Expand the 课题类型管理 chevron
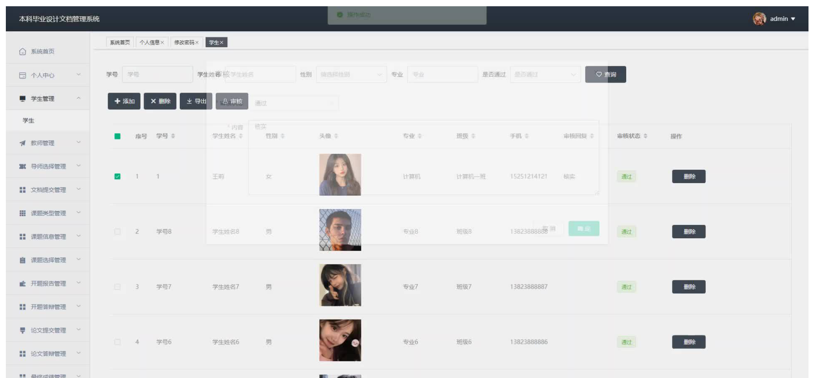 tap(78, 213)
